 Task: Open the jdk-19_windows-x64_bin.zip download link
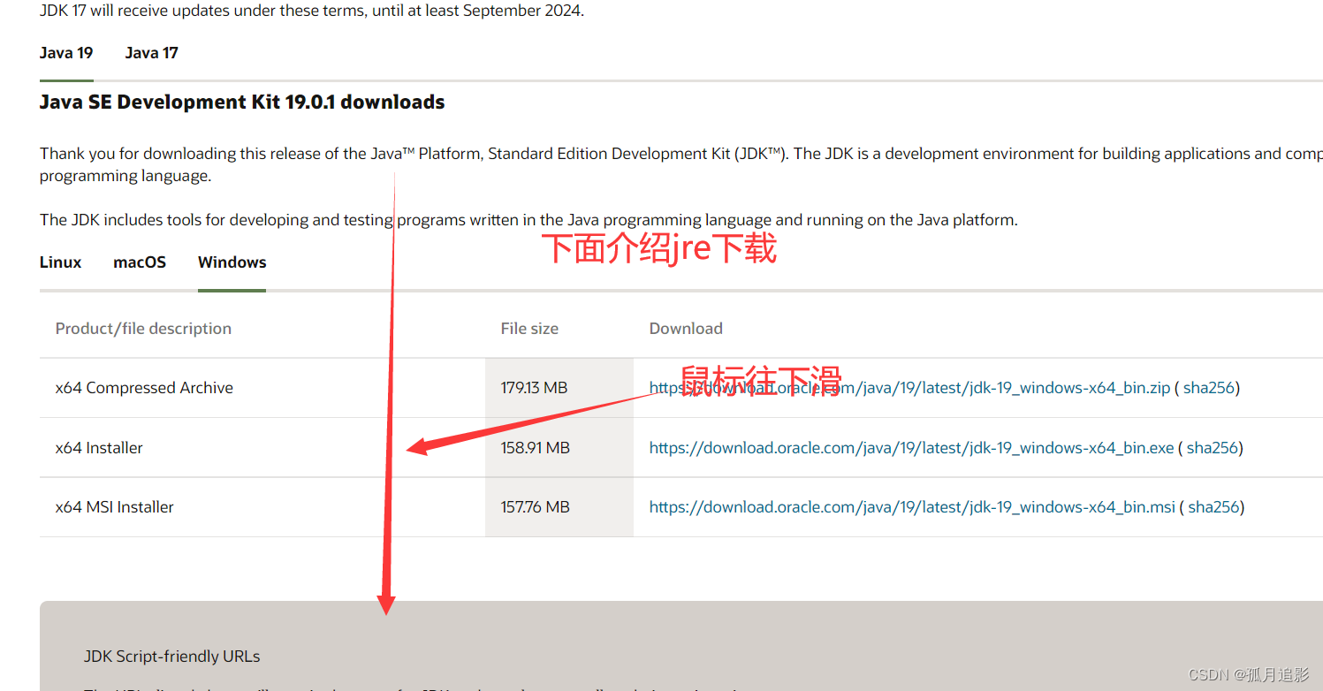[x=909, y=388]
